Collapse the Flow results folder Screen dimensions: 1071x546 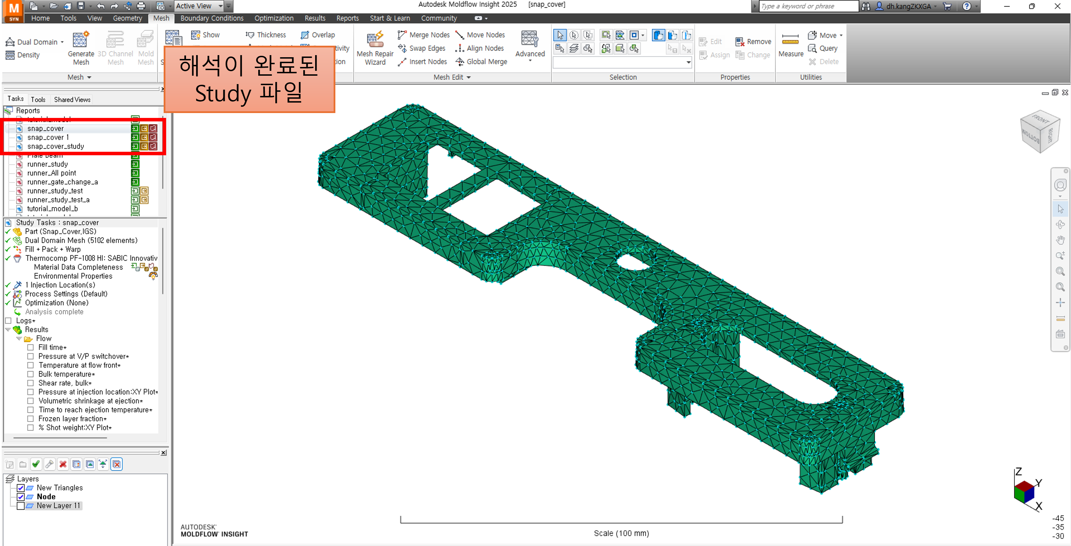click(x=19, y=339)
